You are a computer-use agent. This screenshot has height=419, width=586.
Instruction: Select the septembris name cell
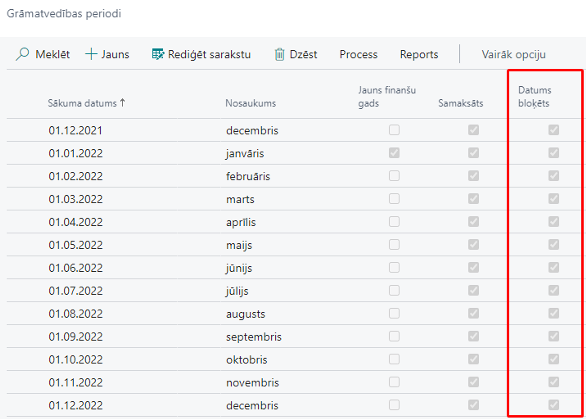(253, 337)
